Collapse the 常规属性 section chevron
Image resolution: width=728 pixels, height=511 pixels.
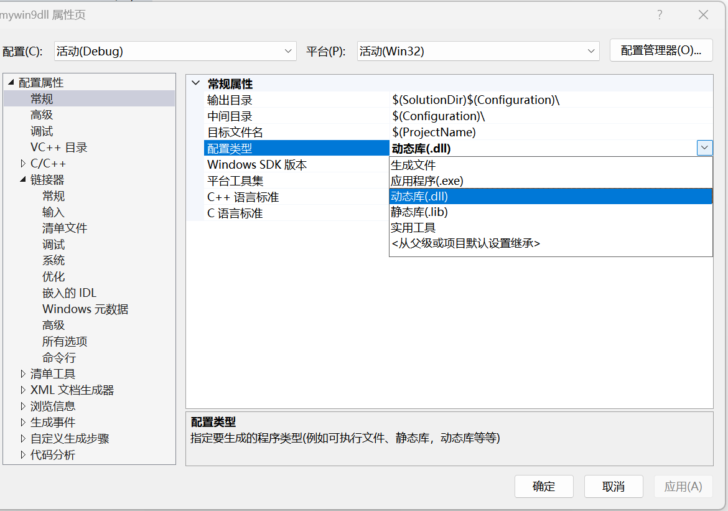[196, 83]
